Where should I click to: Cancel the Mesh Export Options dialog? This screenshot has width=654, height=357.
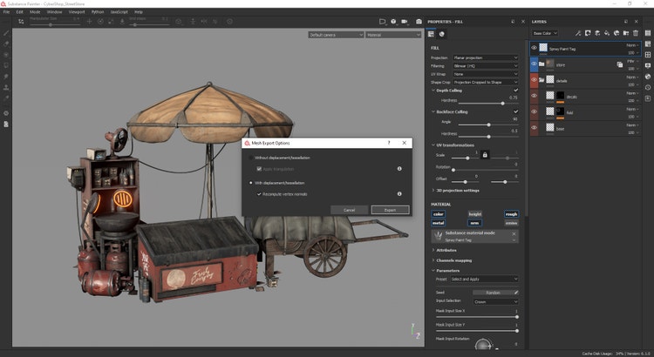(x=349, y=210)
